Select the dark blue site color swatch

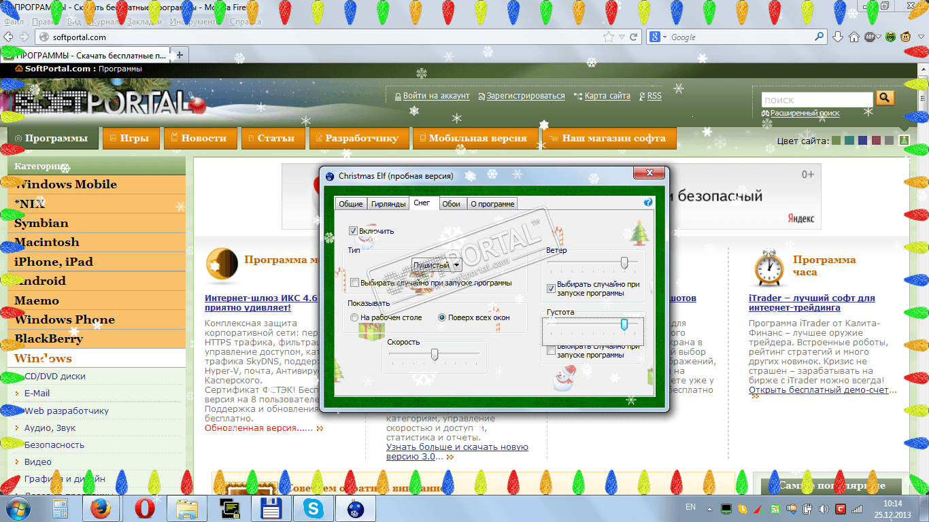[x=862, y=141]
